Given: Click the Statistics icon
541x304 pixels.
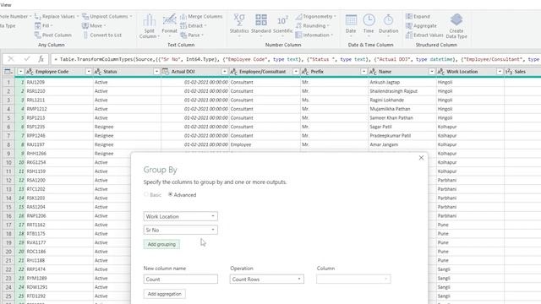Looking at the screenshot, I should (239, 24).
